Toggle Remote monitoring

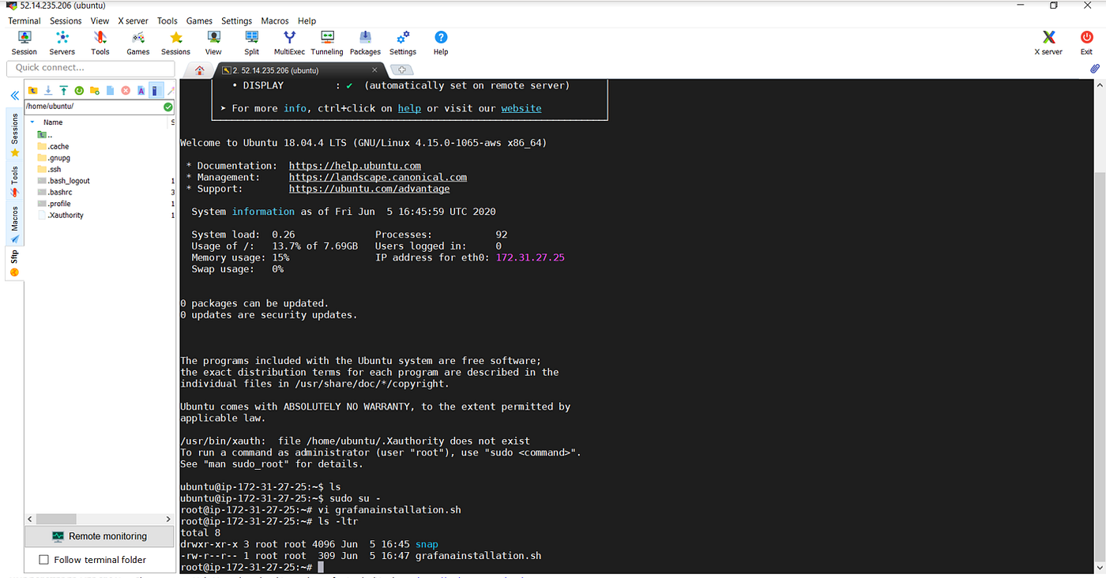pos(99,535)
